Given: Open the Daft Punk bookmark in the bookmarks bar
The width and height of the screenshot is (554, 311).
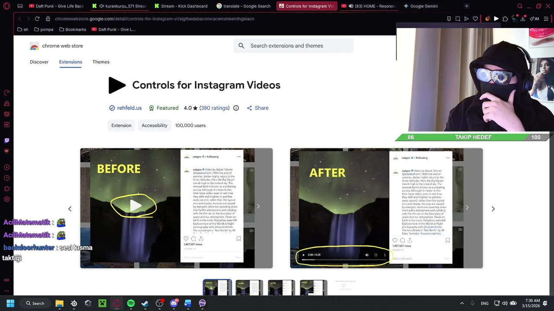Looking at the screenshot, I should coord(113,29).
